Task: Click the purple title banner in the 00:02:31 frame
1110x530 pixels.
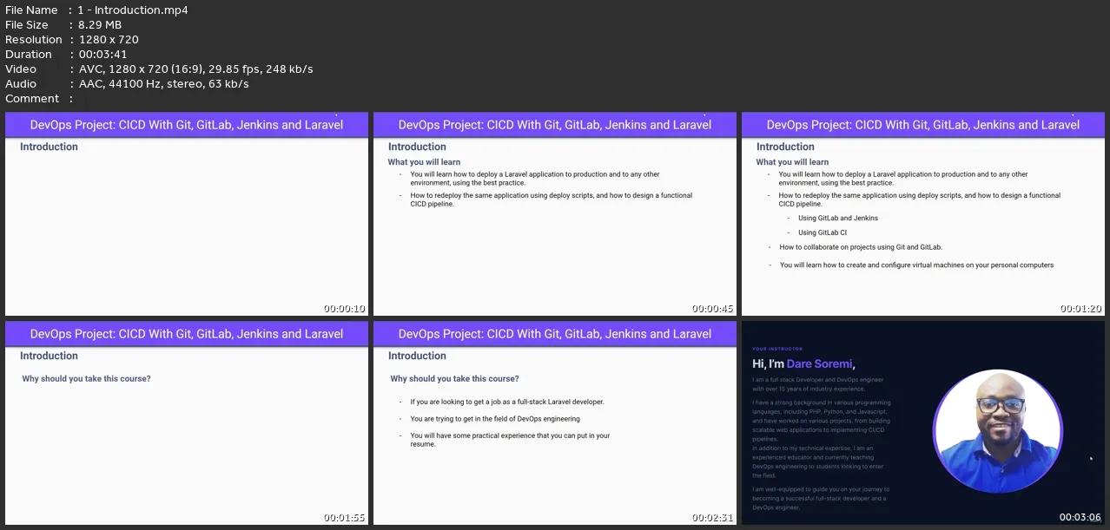Action: tap(555, 333)
